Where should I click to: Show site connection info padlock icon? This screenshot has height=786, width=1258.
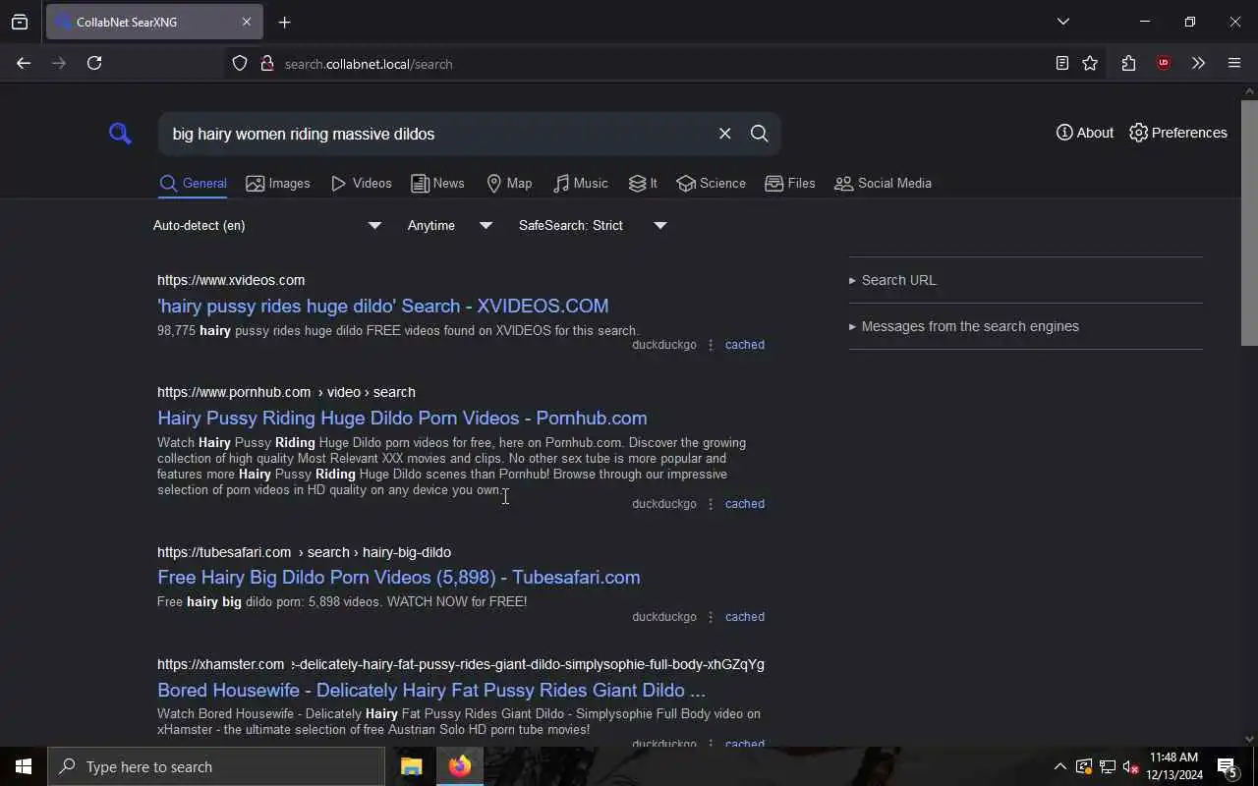(266, 63)
